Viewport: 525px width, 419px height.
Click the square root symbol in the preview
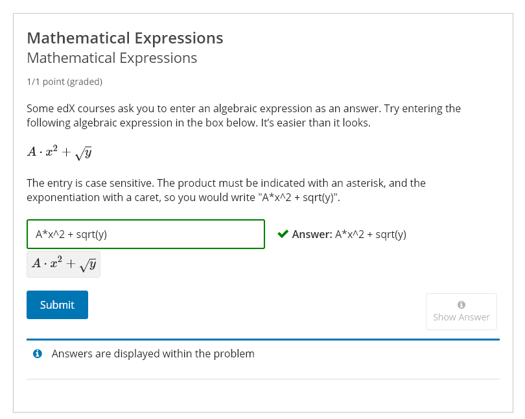(89, 265)
